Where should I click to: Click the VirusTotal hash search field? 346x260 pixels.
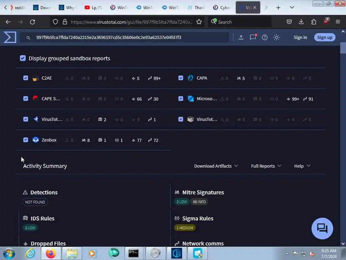124,37
